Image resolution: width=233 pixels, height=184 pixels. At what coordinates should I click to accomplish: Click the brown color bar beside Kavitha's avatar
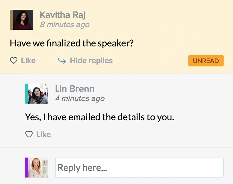click(x=11, y=20)
